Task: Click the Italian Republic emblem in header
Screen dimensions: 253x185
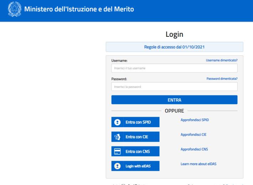Action: point(12,9)
